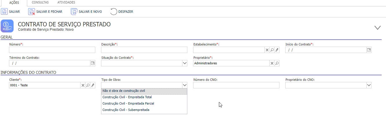Open the Atividades tab
This screenshot has width=386, height=115.
coord(66,2)
